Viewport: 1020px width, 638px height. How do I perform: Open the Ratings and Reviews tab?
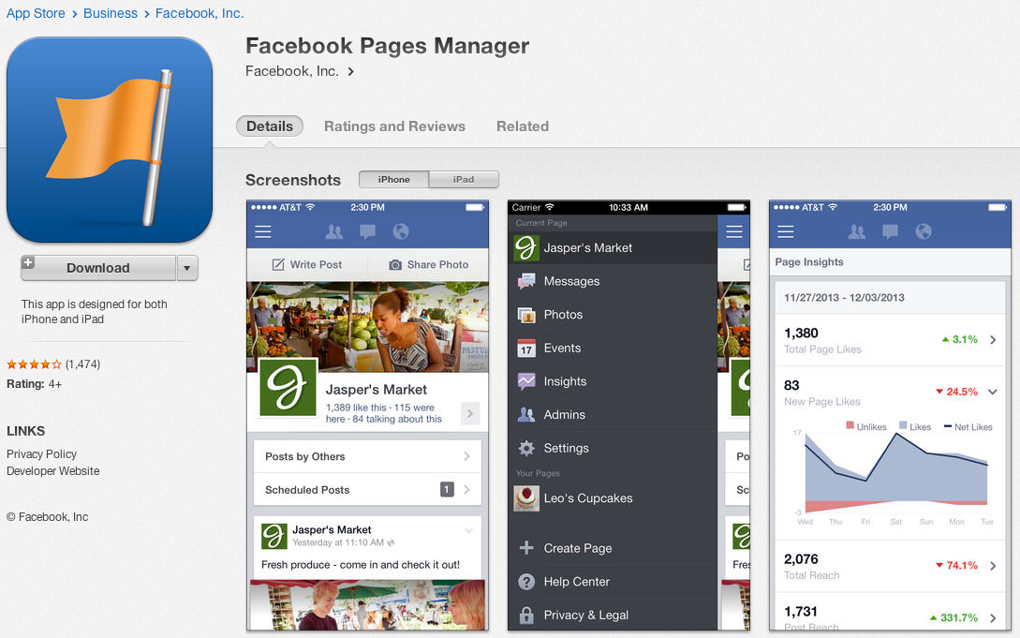(x=395, y=126)
